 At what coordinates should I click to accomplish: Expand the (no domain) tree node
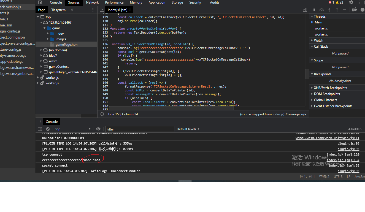point(41,50)
